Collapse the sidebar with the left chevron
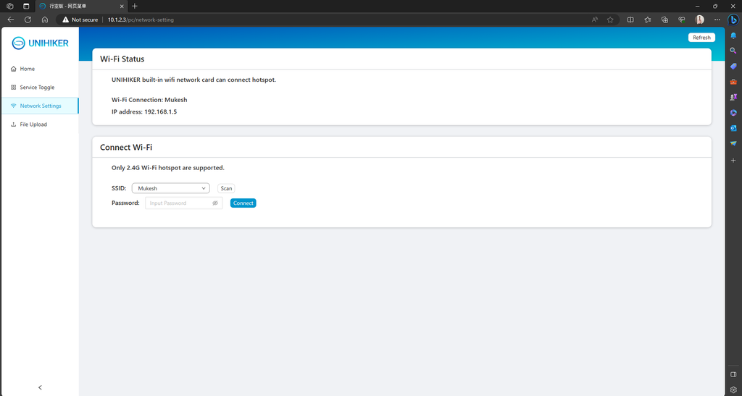This screenshot has height=396, width=742. pos(40,387)
